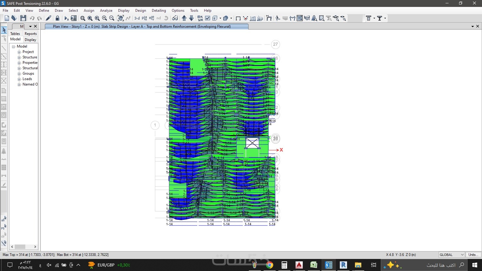482x271 pixels.
Task: Open the Design menu
Action: pos(140,11)
